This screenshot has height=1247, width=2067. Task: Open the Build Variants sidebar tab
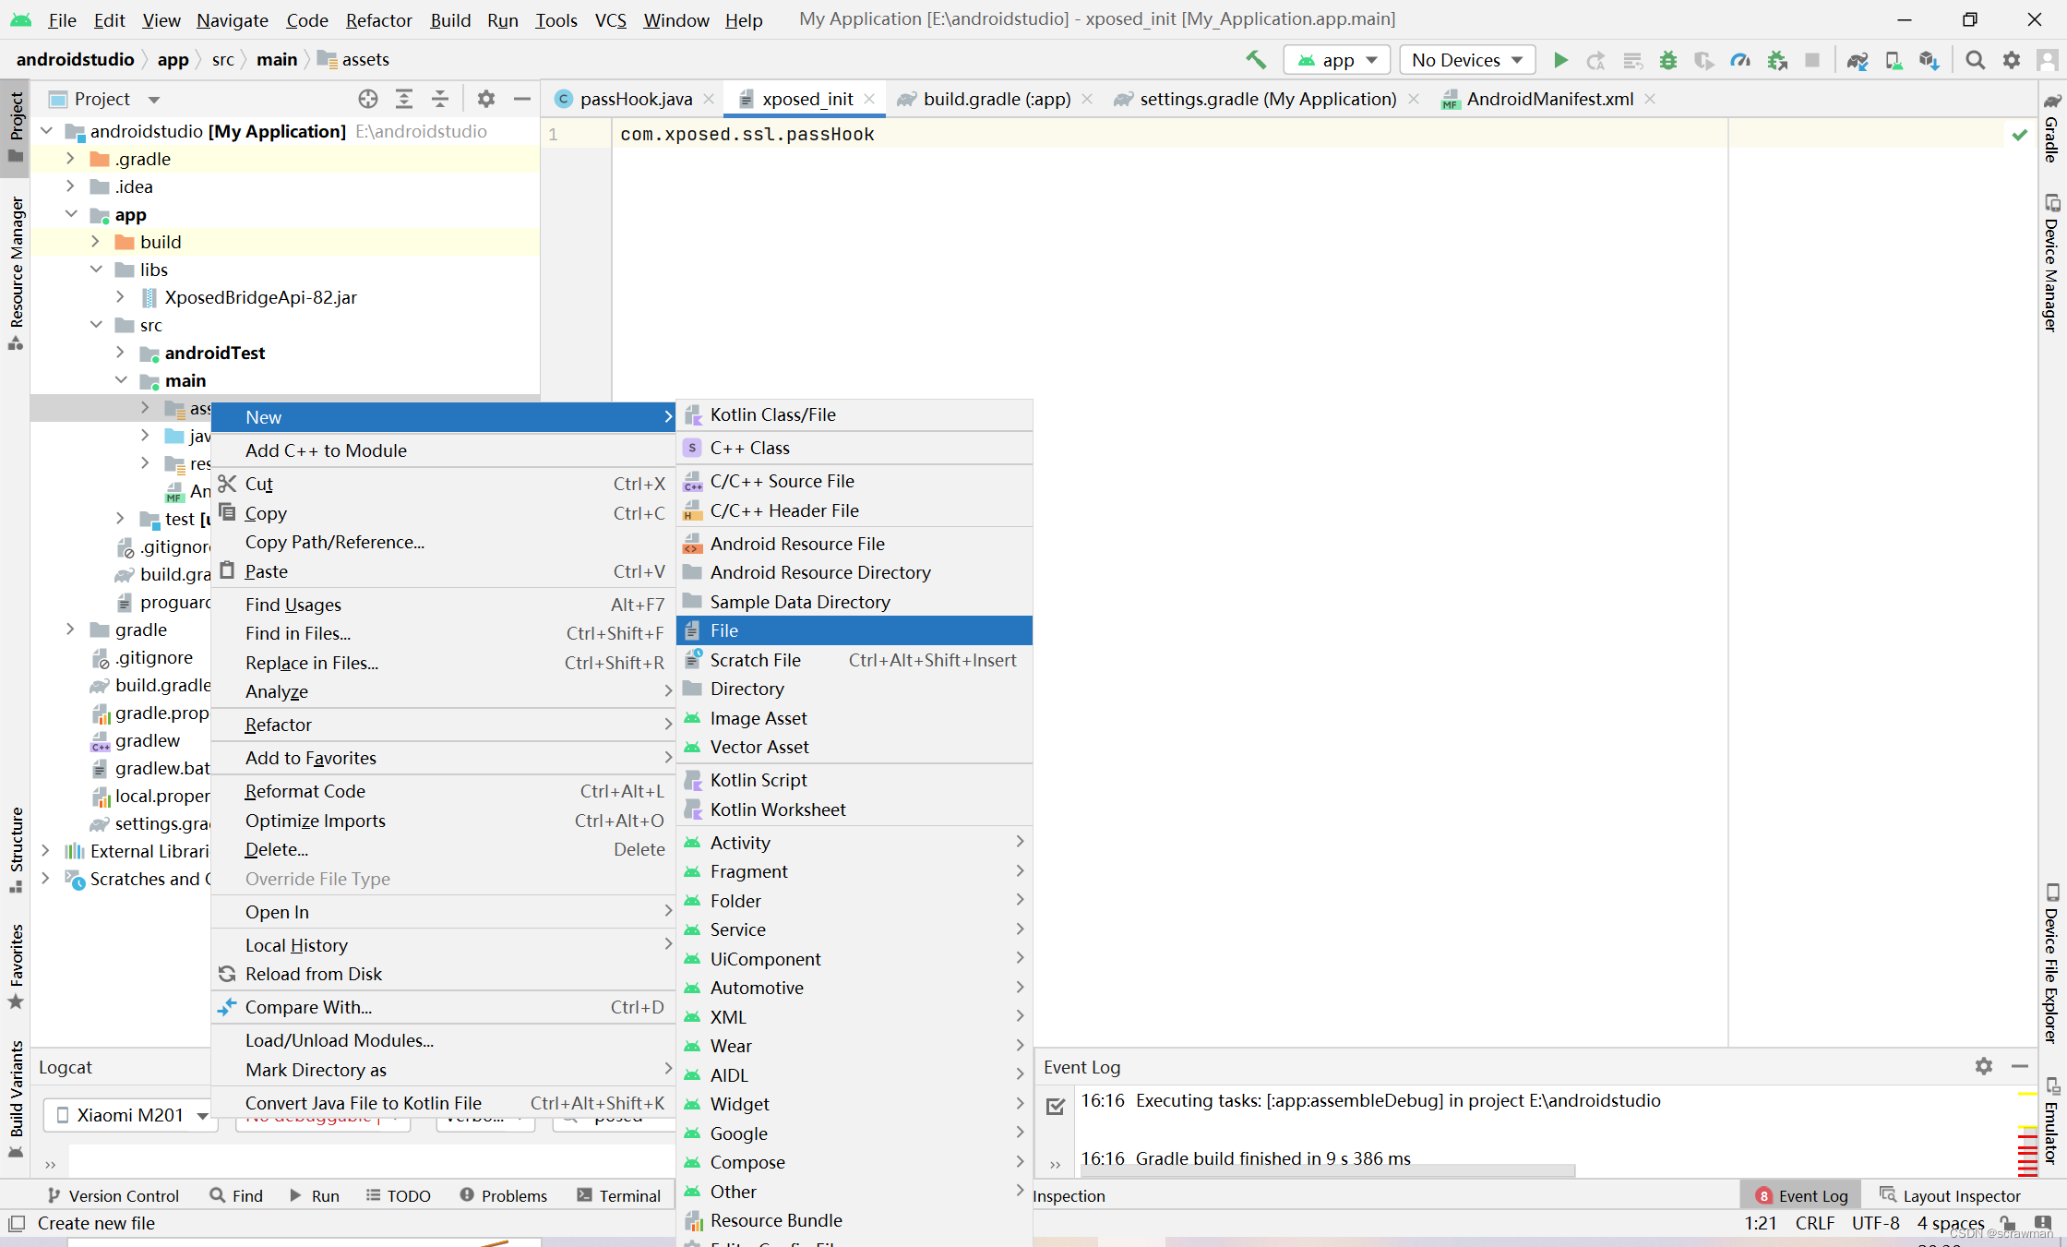coord(16,1098)
